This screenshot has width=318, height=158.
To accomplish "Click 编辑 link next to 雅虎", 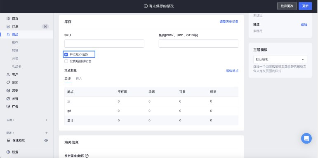I will 304,25.
